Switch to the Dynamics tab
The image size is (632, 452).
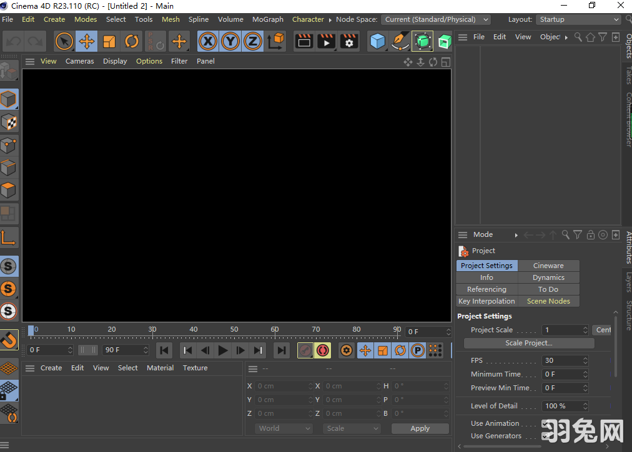click(548, 277)
